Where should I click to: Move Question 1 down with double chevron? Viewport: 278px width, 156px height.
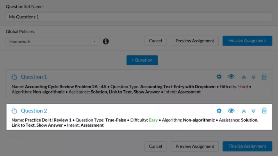(253, 77)
